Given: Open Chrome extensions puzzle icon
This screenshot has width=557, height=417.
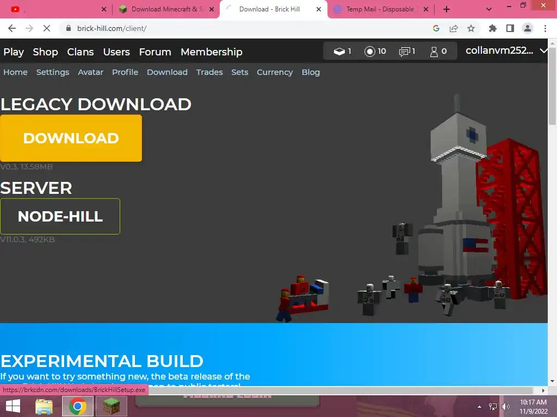Looking at the screenshot, I should coord(493,28).
